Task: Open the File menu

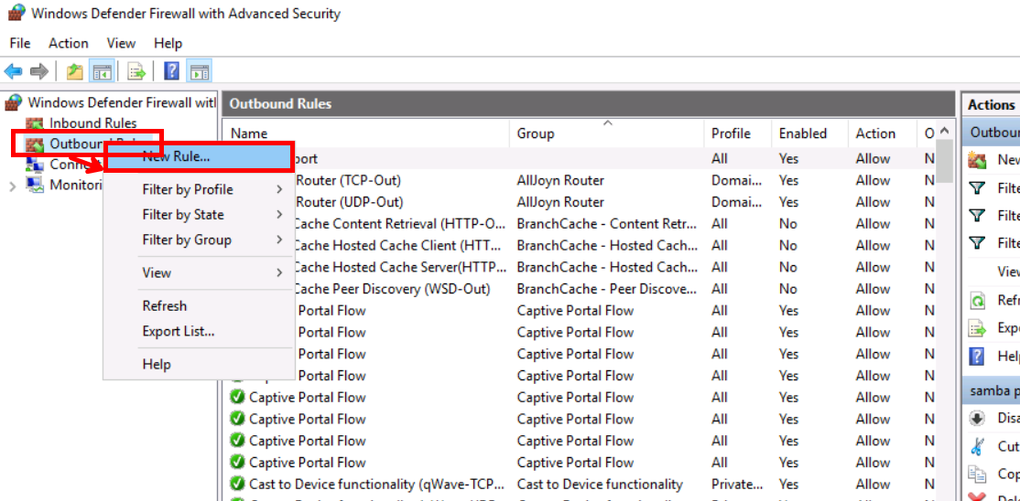Action: (20, 43)
